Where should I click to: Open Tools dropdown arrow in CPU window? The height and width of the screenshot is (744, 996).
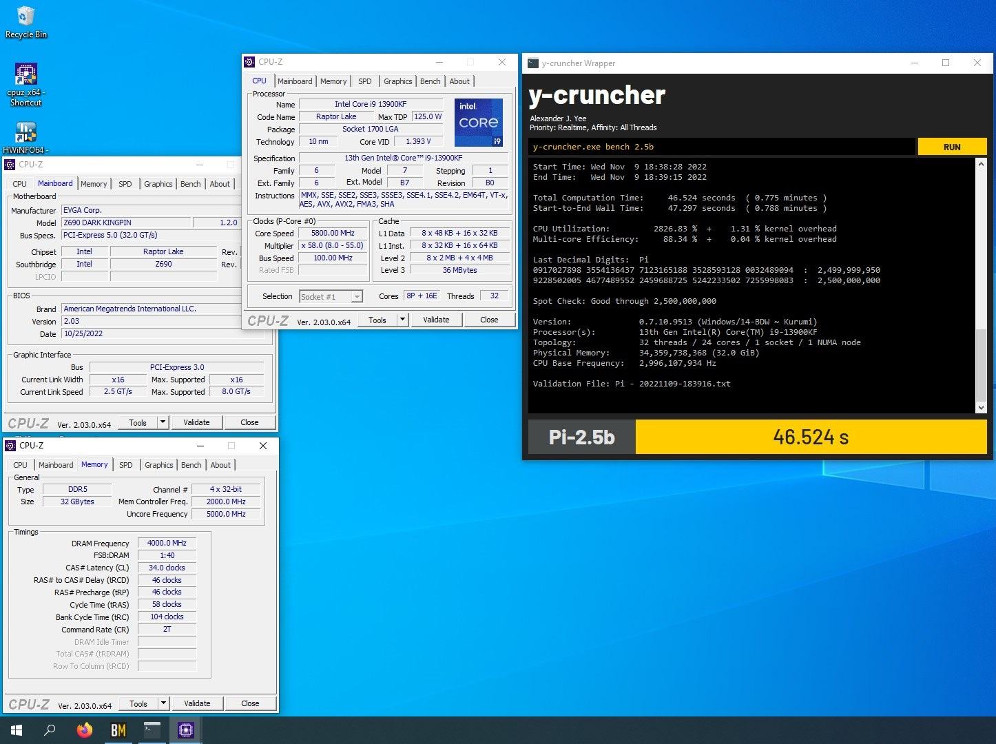click(x=402, y=320)
